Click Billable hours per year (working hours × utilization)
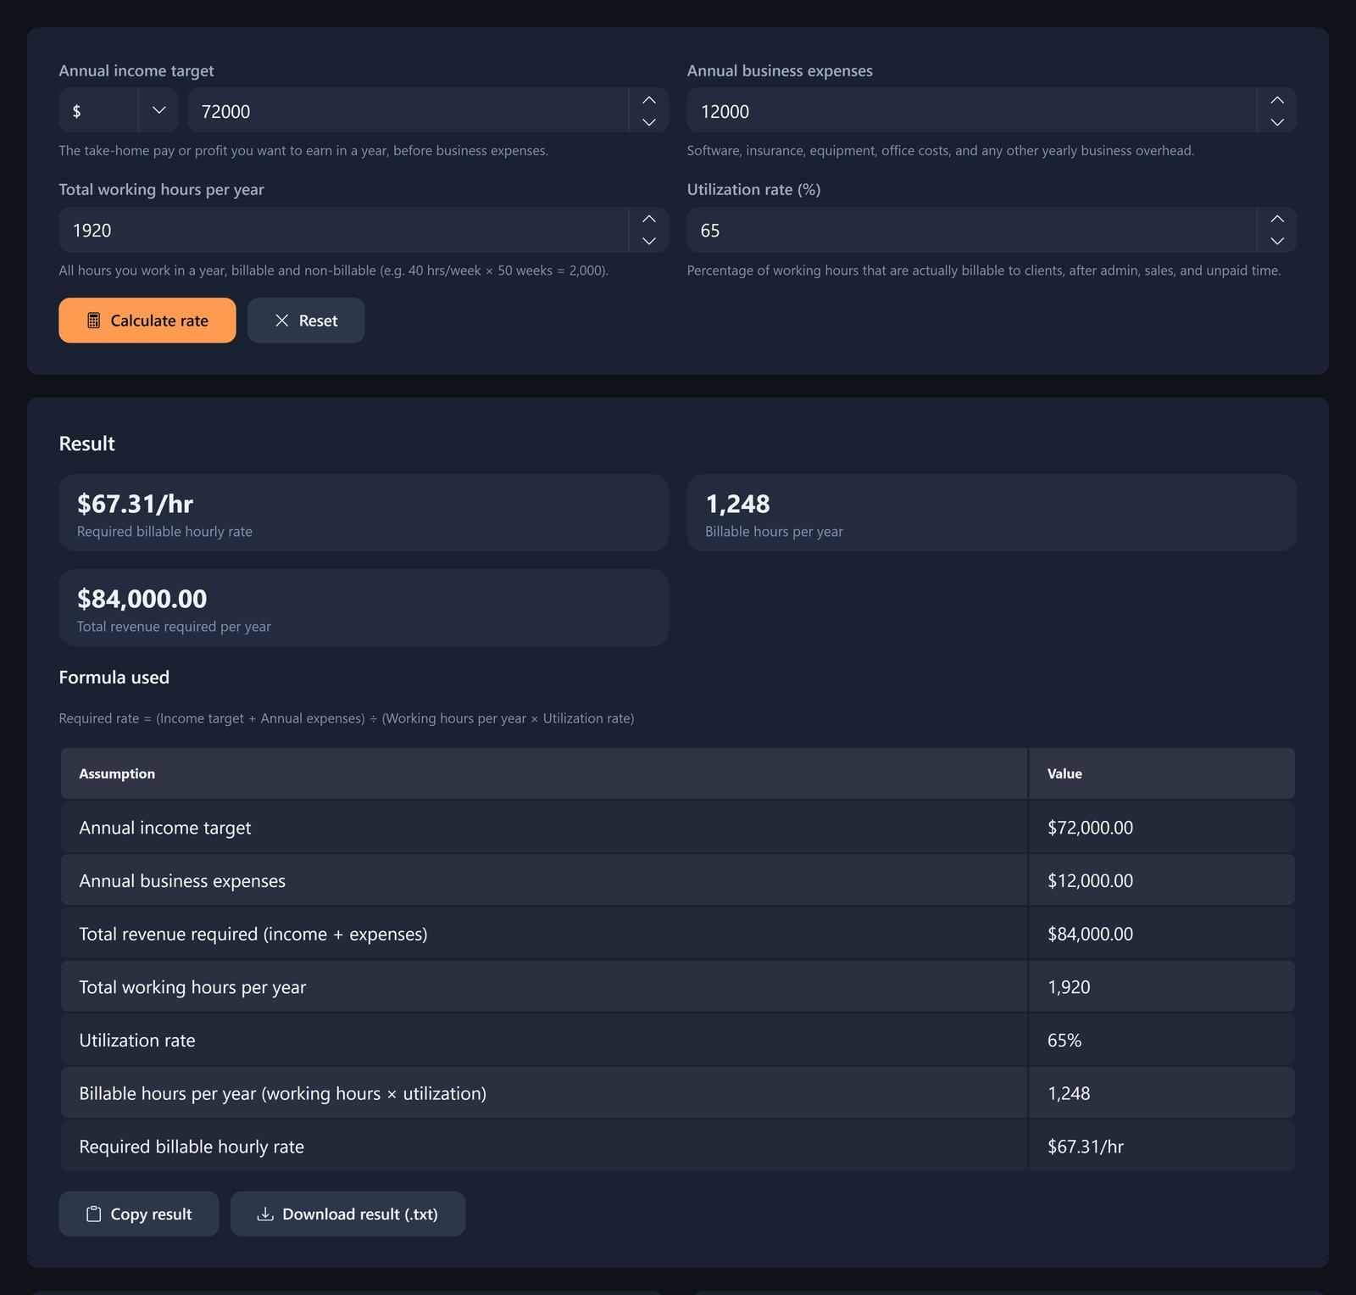The width and height of the screenshot is (1356, 1295). click(283, 1094)
